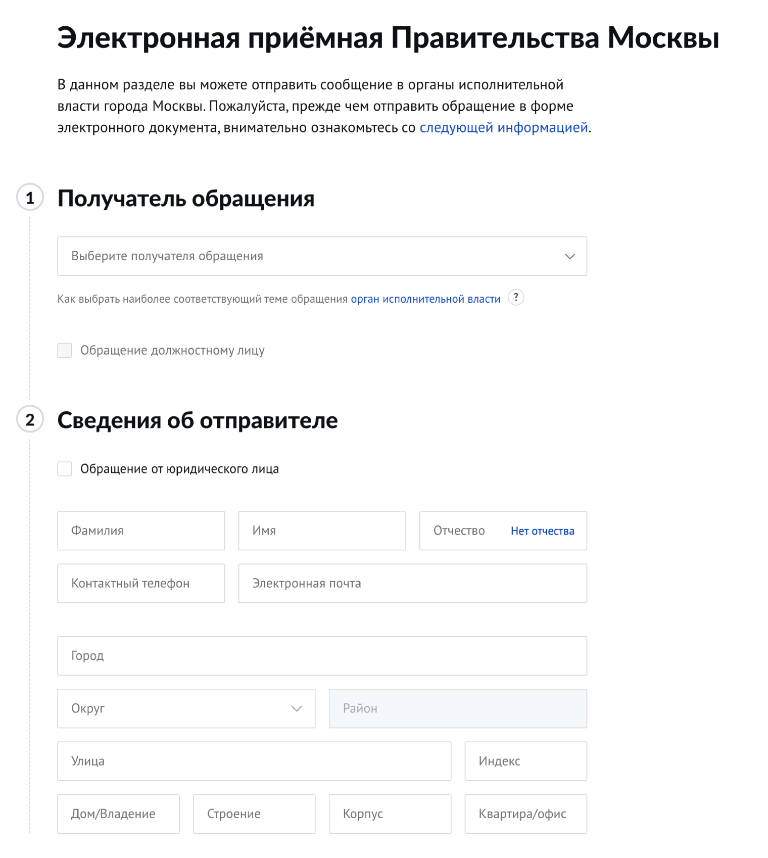Click the step 2 circle marker
The height and width of the screenshot is (858, 768).
30,419
